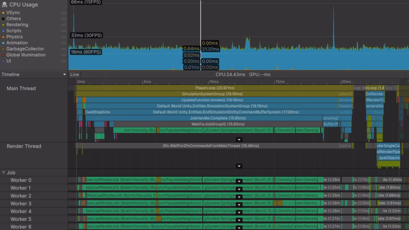Click the CPU Usage module icon
Screen dimensions: 409x230
tap(4, 4)
